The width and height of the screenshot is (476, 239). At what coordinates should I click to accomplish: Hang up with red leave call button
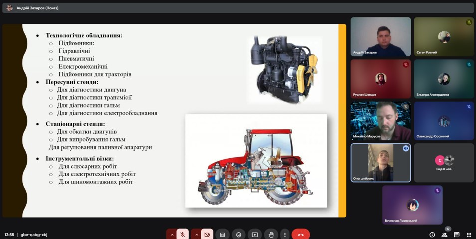coord(301,234)
